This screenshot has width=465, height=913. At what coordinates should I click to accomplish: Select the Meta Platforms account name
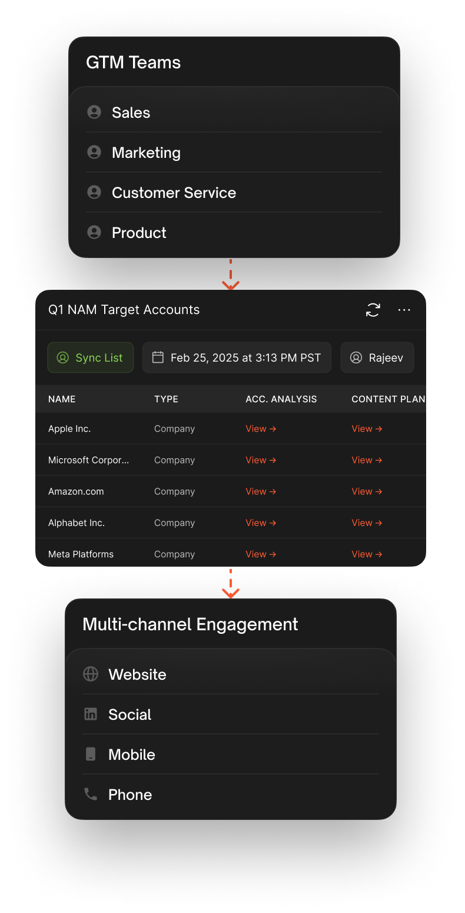81,554
